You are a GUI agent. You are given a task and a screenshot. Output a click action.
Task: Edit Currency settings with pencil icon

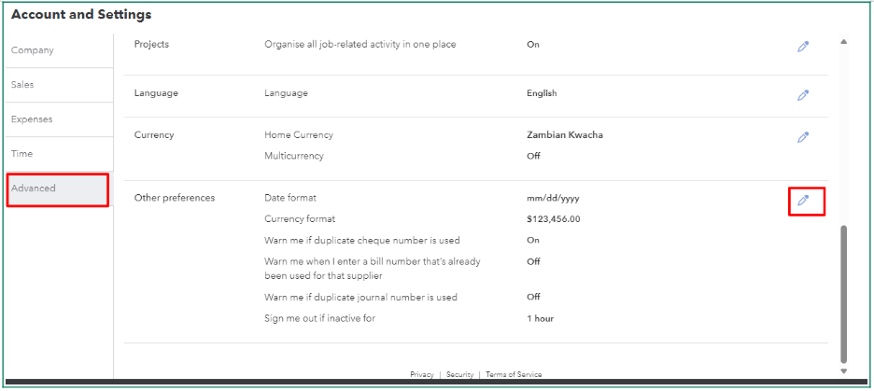(x=802, y=137)
